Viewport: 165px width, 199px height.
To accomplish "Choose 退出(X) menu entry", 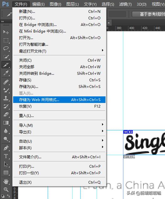I will (59, 182).
